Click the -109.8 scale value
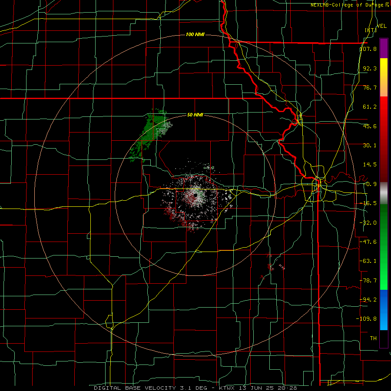 pyautogui.click(x=366, y=319)
